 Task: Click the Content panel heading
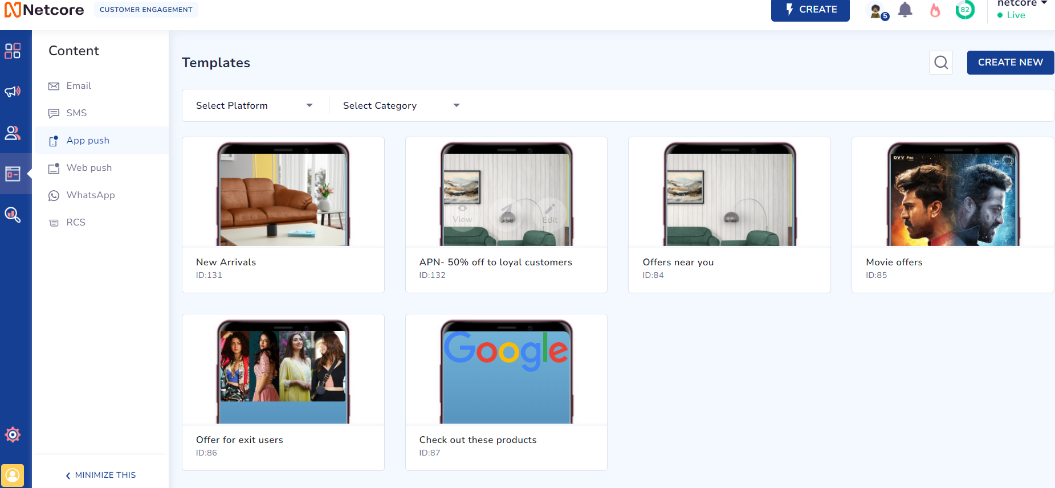74,51
